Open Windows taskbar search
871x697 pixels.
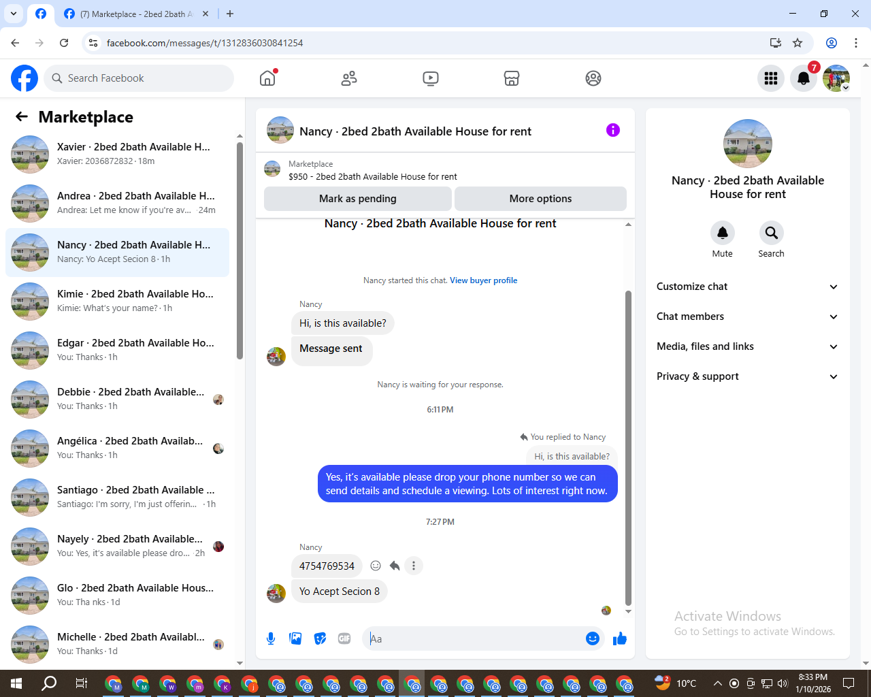(49, 683)
